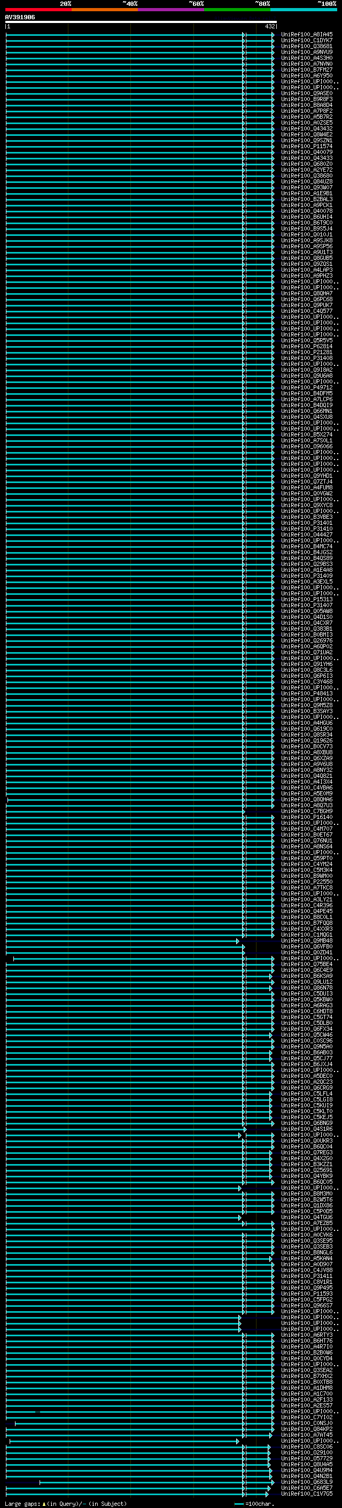Click the query name AV391906

(x=20, y=18)
